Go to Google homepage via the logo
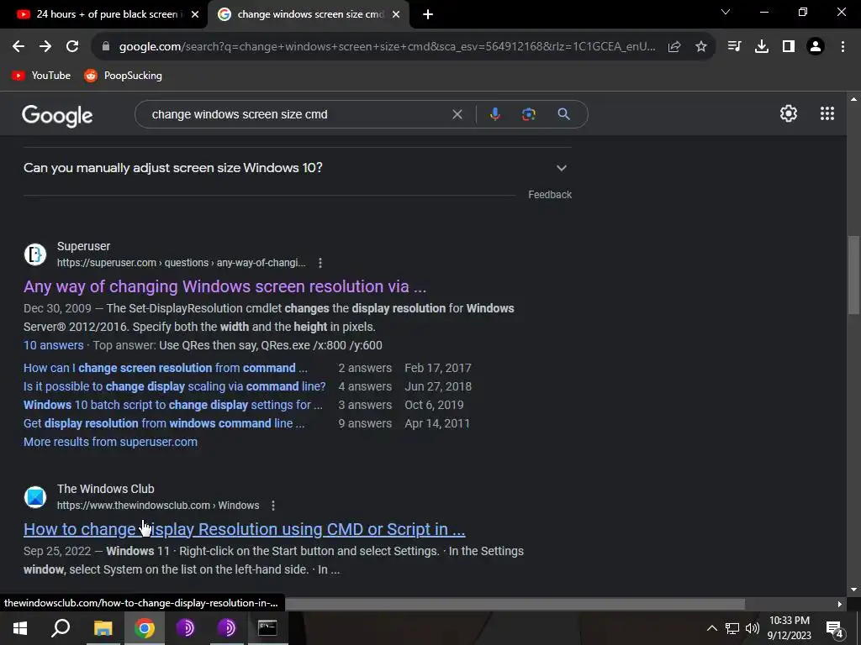This screenshot has width=861, height=645. coord(57,115)
